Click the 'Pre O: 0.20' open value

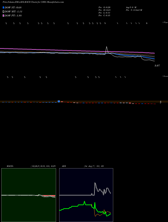[104, 7]
